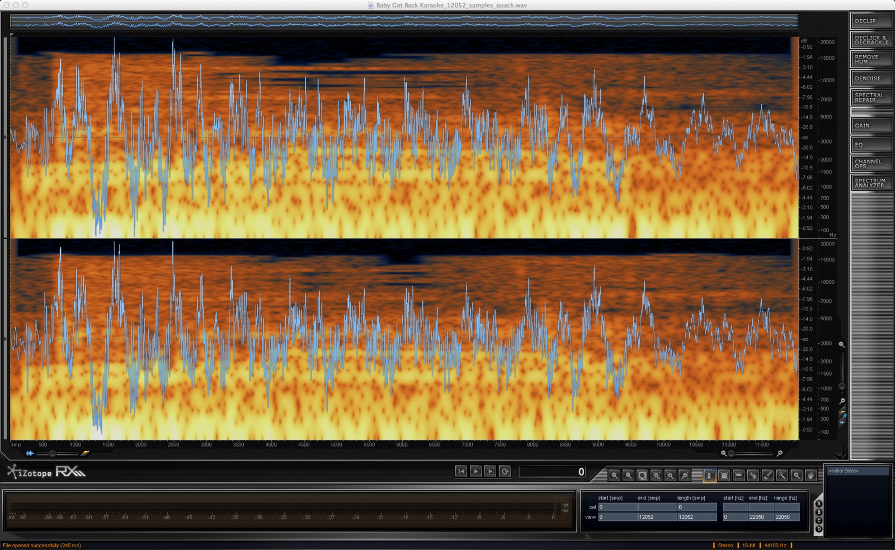Screen dimensions: 895x550
Task: Click the play selection button
Action: click(490, 472)
